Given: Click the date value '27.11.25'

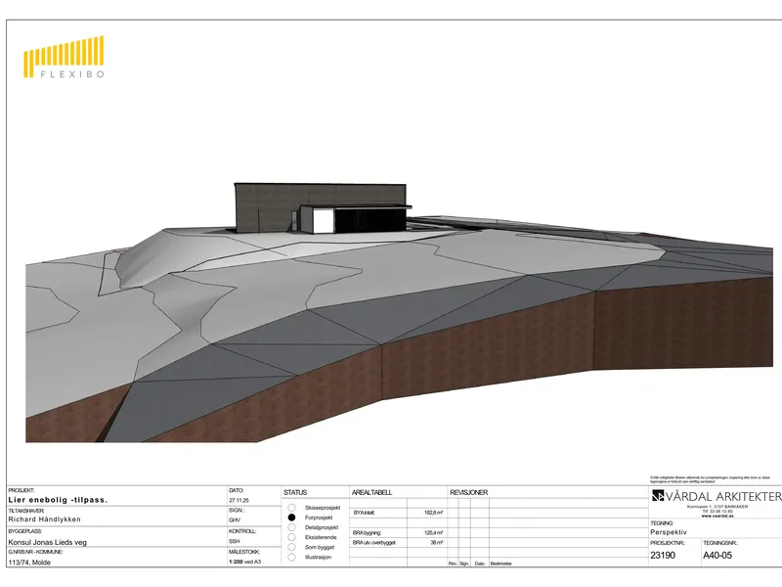Looking at the screenshot, I should click(x=239, y=500).
